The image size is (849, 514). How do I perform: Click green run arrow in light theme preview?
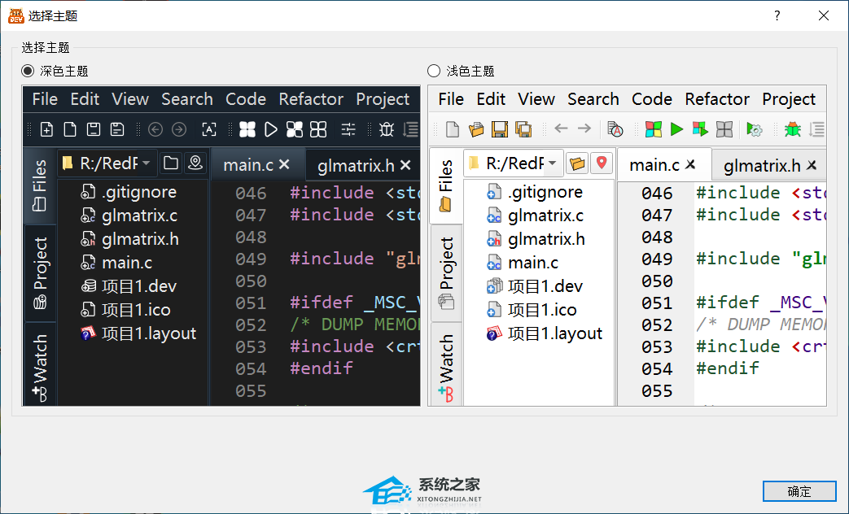(x=676, y=129)
